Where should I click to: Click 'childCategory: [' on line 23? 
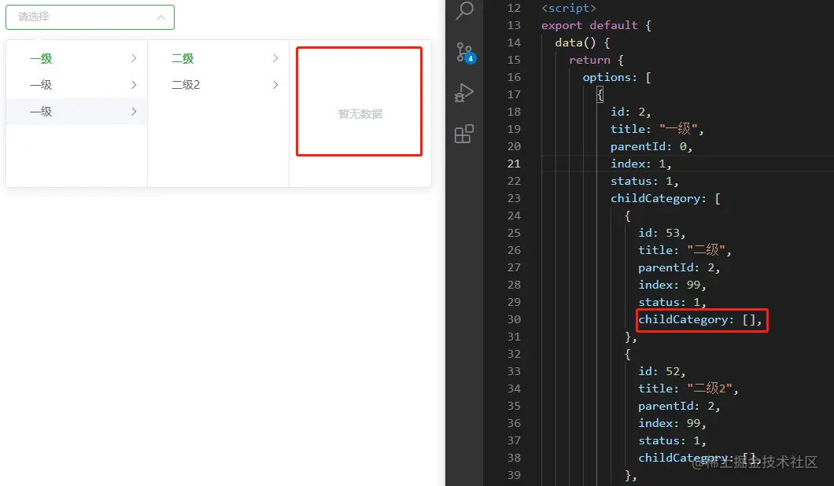[x=666, y=198]
